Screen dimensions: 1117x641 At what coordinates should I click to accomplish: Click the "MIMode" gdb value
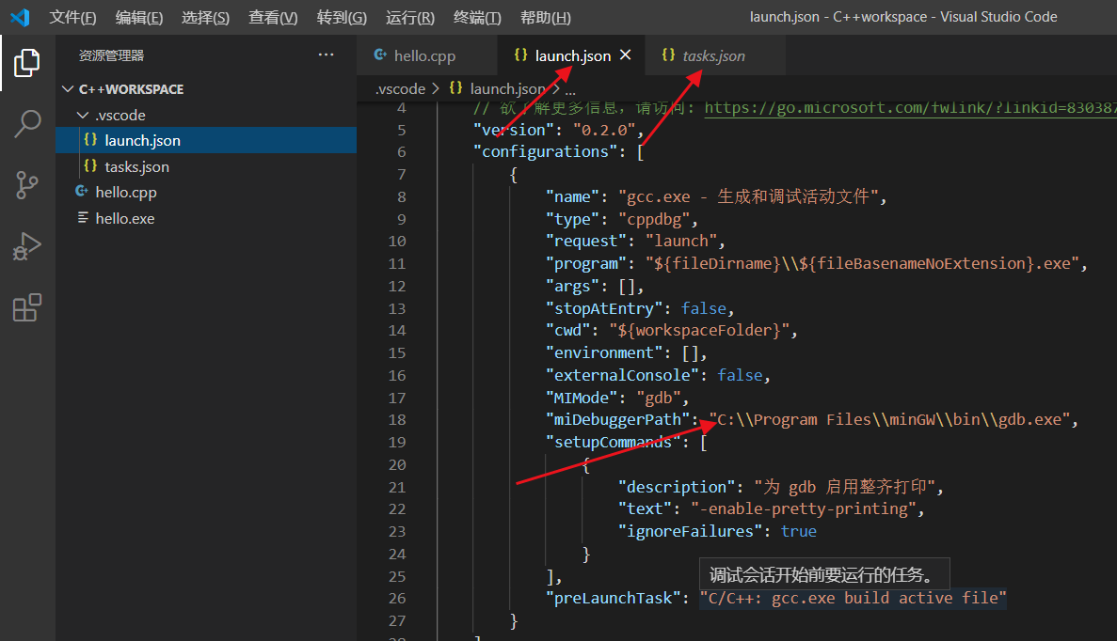coord(659,397)
